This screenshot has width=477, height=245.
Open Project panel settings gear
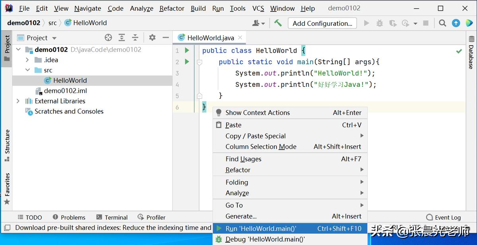click(x=152, y=38)
